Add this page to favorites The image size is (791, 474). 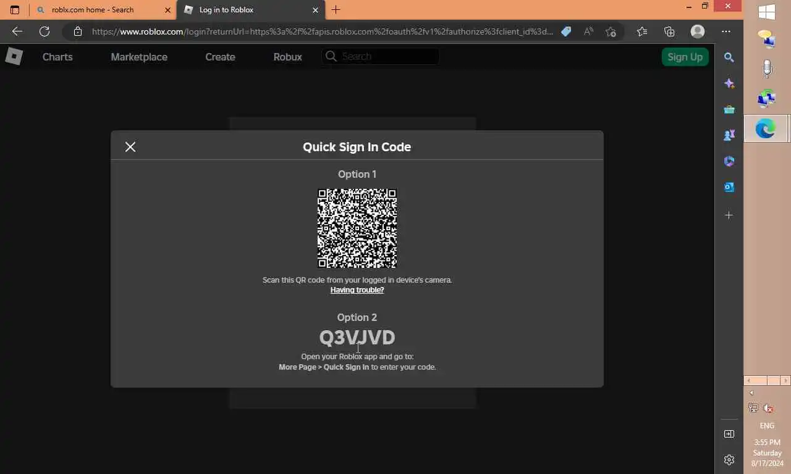[x=611, y=31]
